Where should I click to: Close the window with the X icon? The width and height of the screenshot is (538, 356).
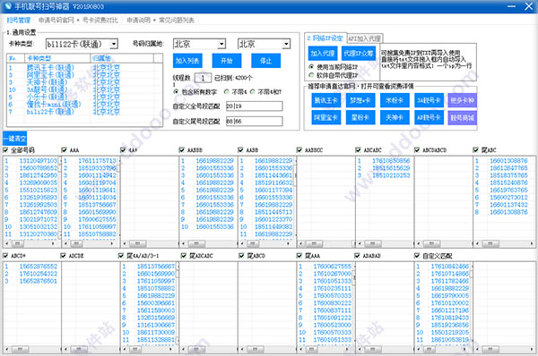pos(529,6)
